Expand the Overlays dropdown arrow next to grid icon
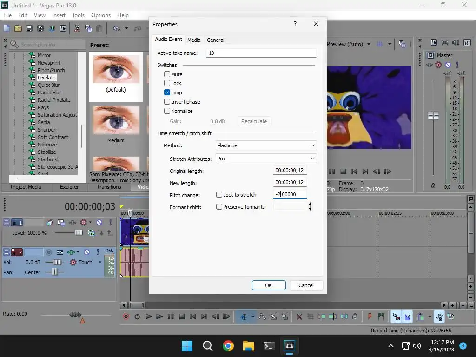Screen dimensions: 476x357 [x=390, y=44]
